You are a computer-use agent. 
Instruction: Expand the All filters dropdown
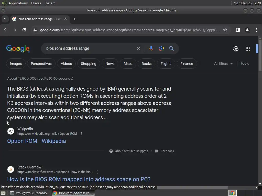(223, 64)
